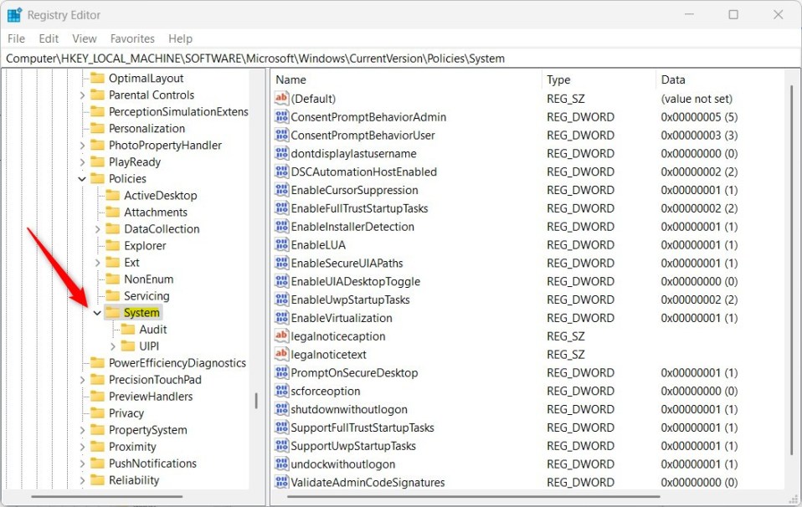Expand the Ext key
This screenshot has width=802, height=507.
(x=97, y=262)
